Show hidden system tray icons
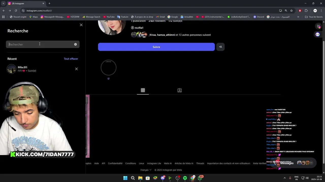325x182 pixels. click(x=285, y=178)
